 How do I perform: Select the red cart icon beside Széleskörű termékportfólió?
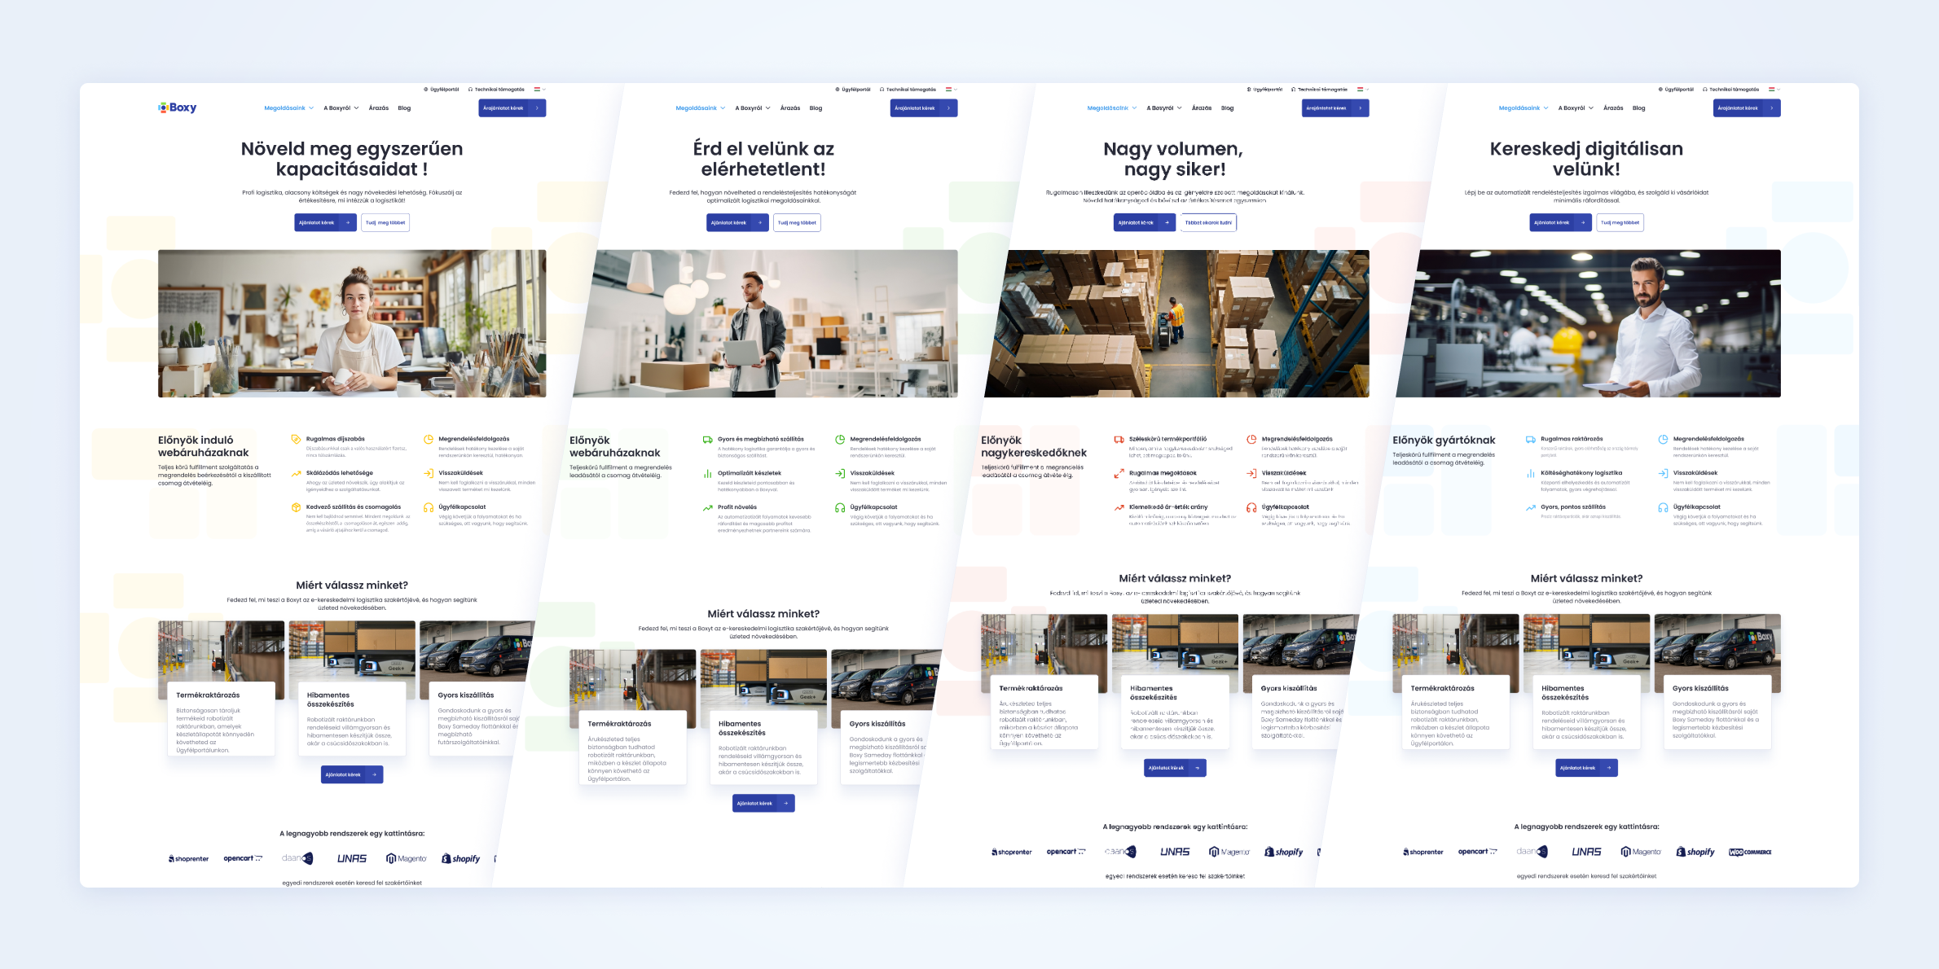(x=1119, y=440)
